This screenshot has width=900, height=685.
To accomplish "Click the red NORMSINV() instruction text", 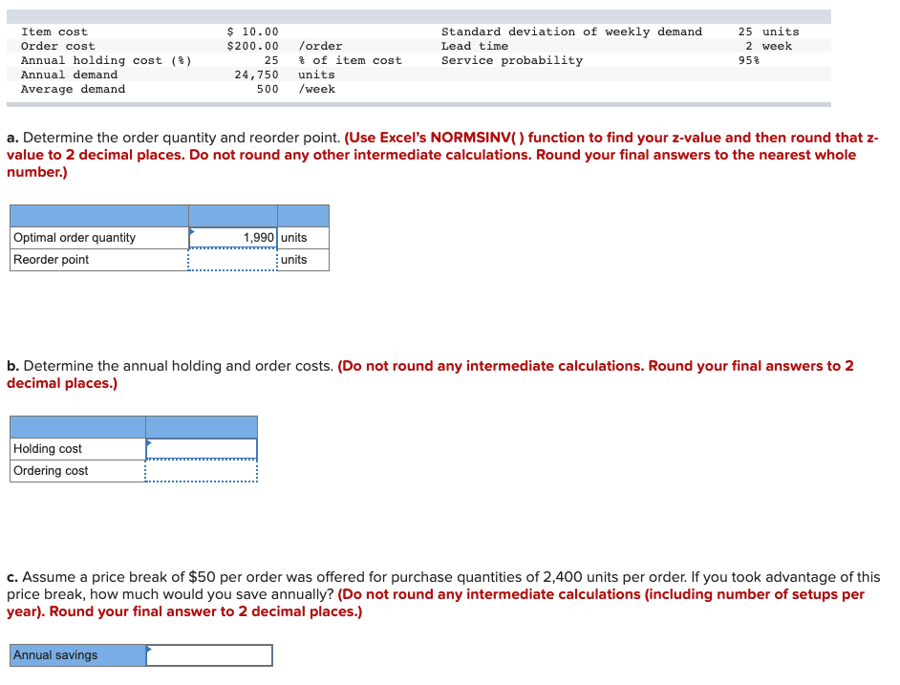I will (442, 155).
